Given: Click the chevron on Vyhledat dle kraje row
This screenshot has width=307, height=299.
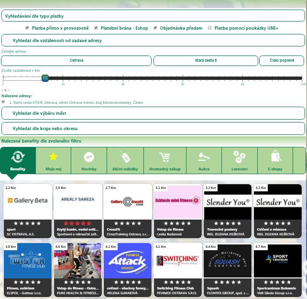Looking at the screenshot, I should pyautogui.click(x=299, y=129).
